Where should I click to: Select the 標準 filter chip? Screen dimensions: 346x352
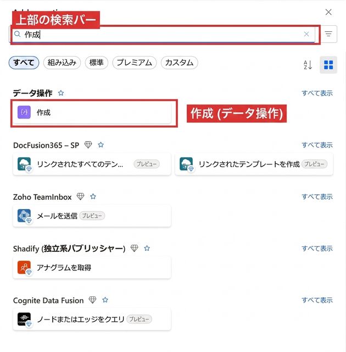click(97, 63)
